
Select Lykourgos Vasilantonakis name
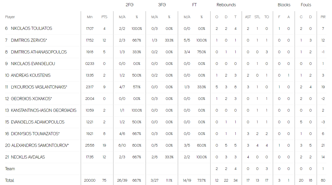[39, 87]
